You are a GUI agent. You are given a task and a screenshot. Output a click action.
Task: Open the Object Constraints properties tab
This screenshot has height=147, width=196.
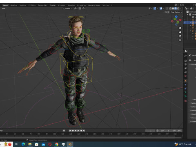point(185,89)
